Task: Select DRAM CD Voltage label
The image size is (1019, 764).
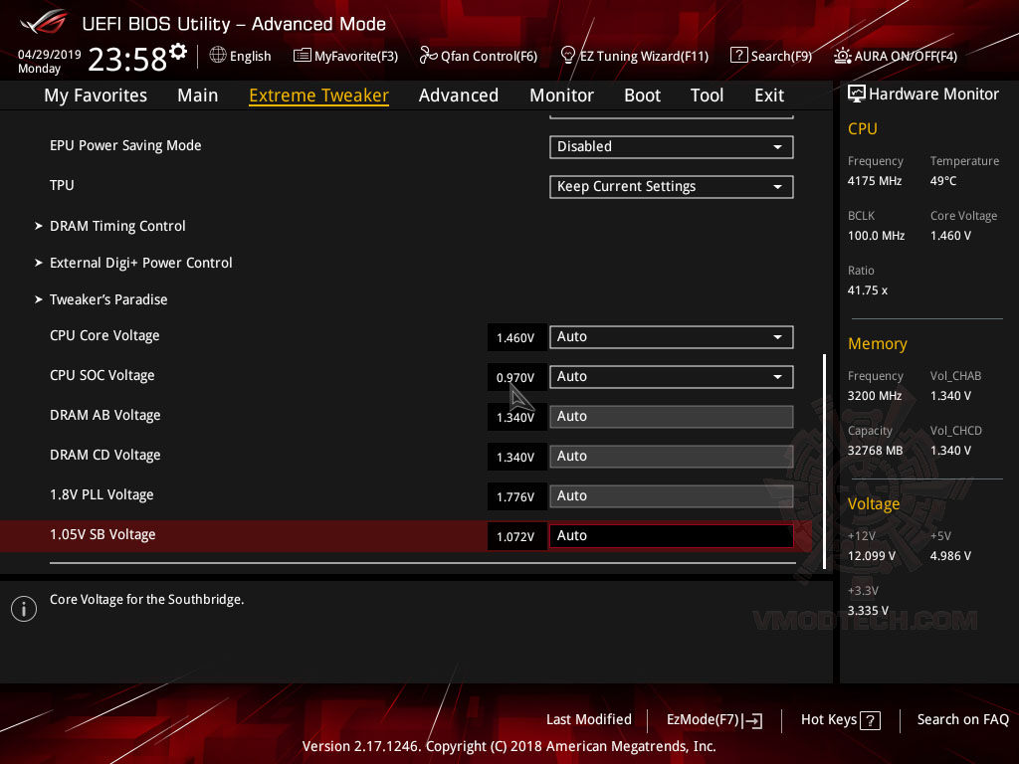Action: [x=105, y=455]
